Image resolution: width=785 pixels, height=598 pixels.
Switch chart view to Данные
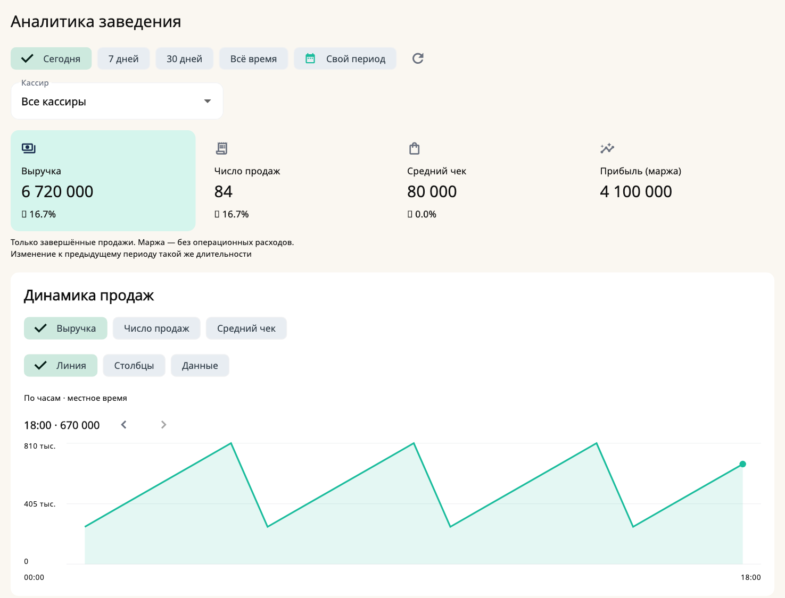(x=200, y=366)
